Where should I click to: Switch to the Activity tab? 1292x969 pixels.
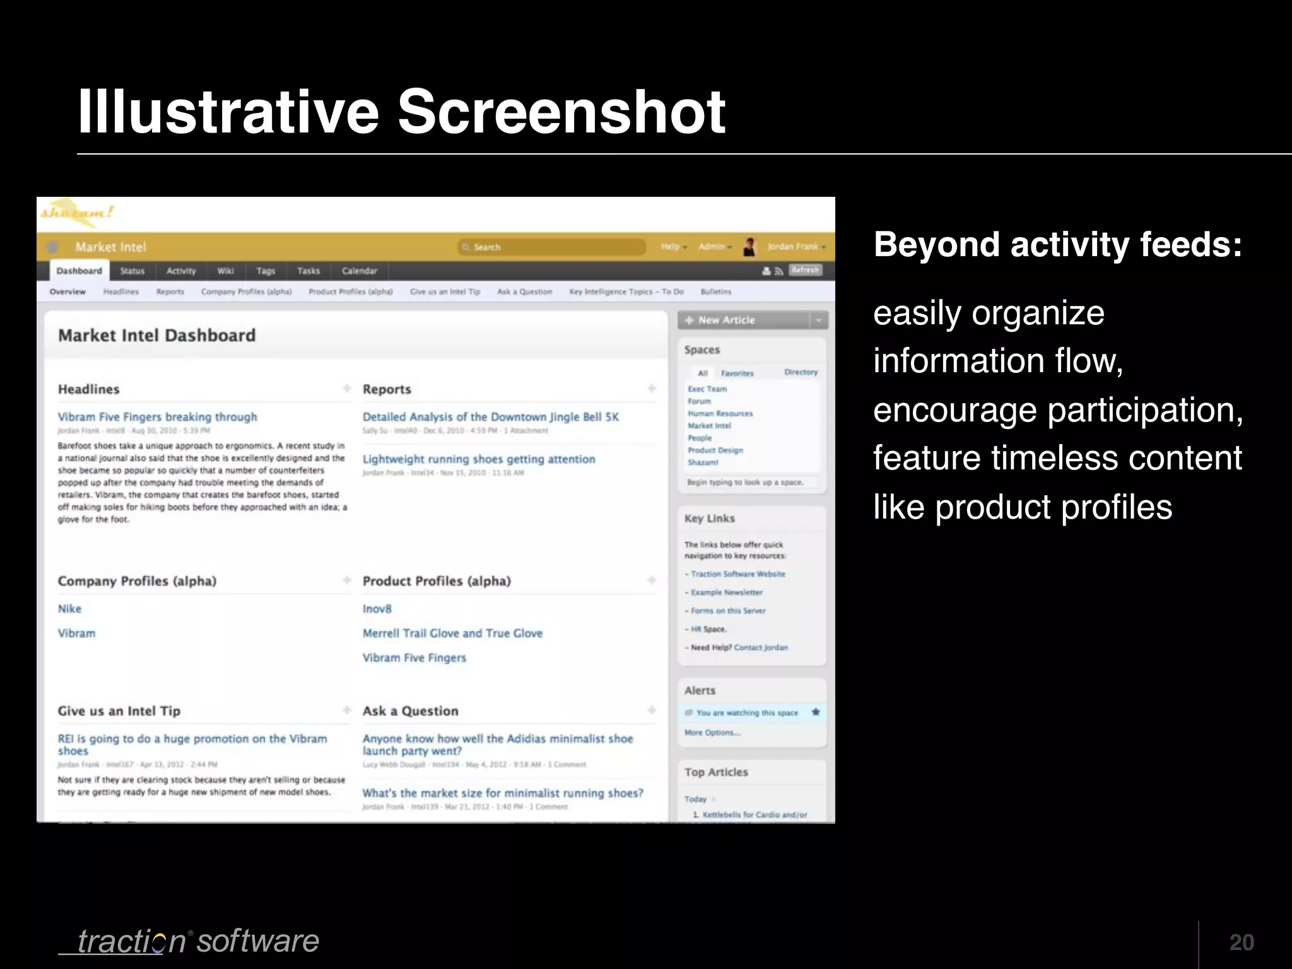(x=181, y=271)
